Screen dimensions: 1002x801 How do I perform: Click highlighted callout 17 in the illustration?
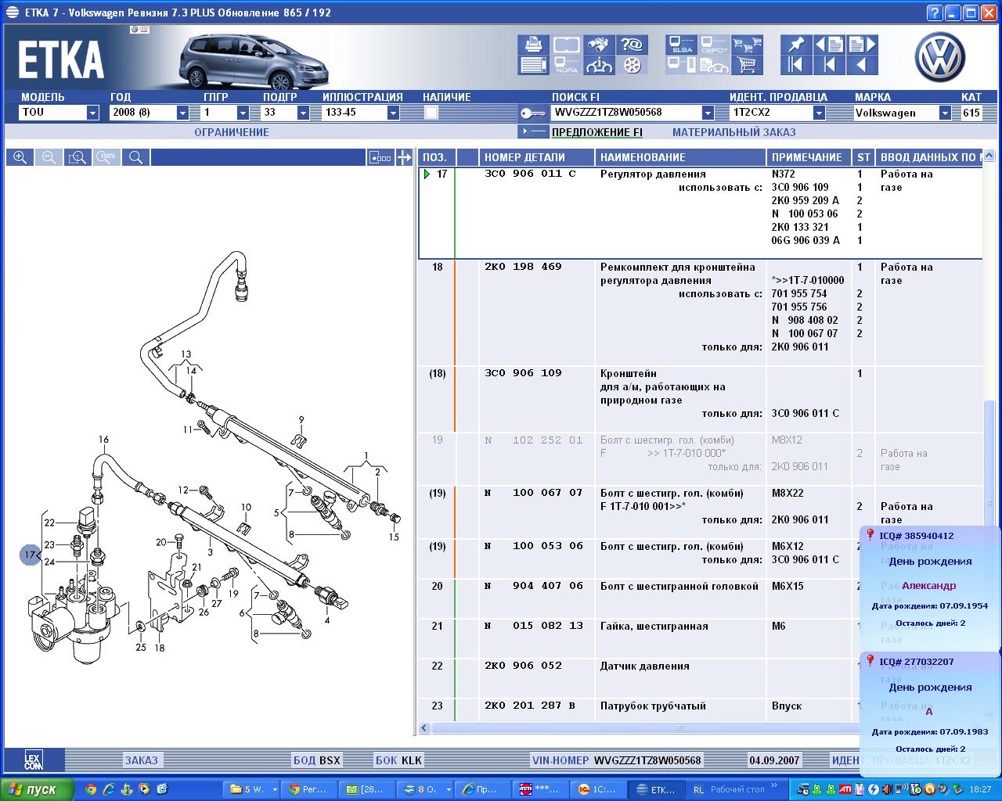[x=30, y=555]
